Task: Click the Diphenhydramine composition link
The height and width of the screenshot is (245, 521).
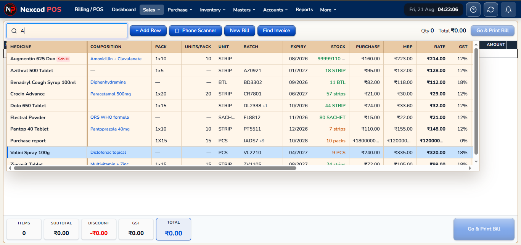Action: pyautogui.click(x=108, y=82)
